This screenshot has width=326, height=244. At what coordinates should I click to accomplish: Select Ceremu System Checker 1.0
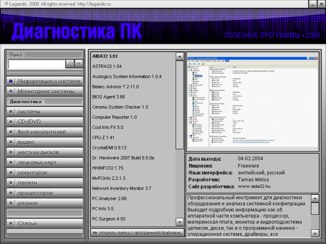pyautogui.click(x=120, y=107)
